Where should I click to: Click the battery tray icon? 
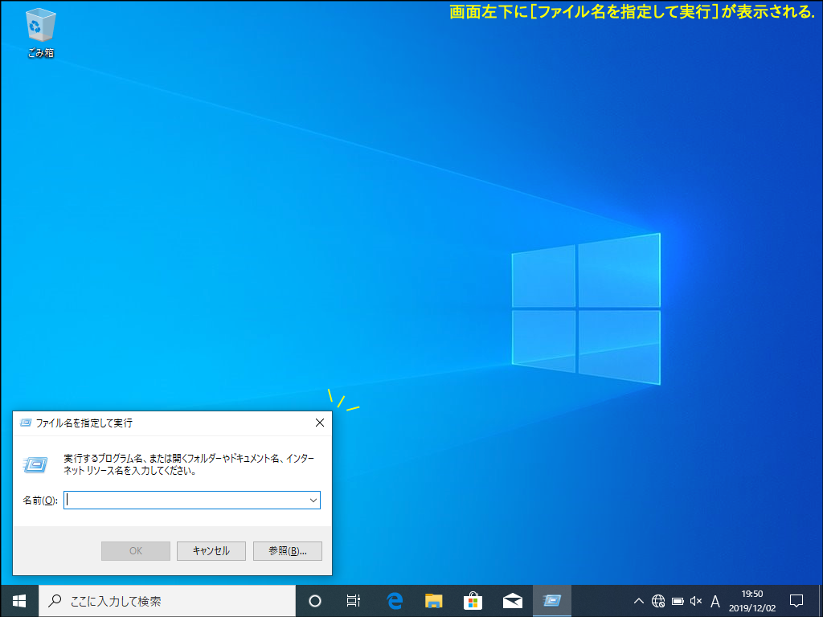pyautogui.click(x=678, y=601)
